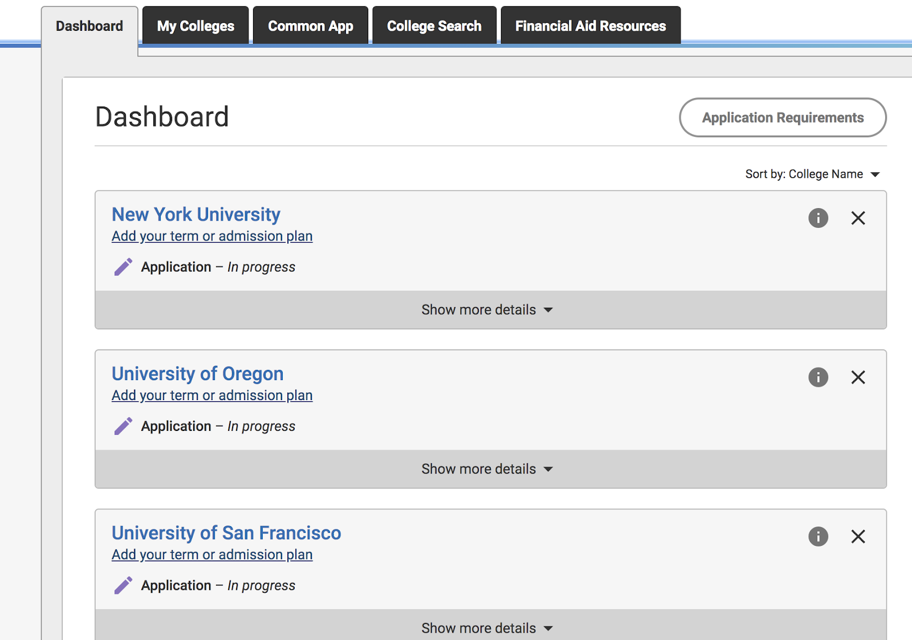Select the pencil icon next to NYU's Application status
The image size is (912, 640).
pos(123,266)
